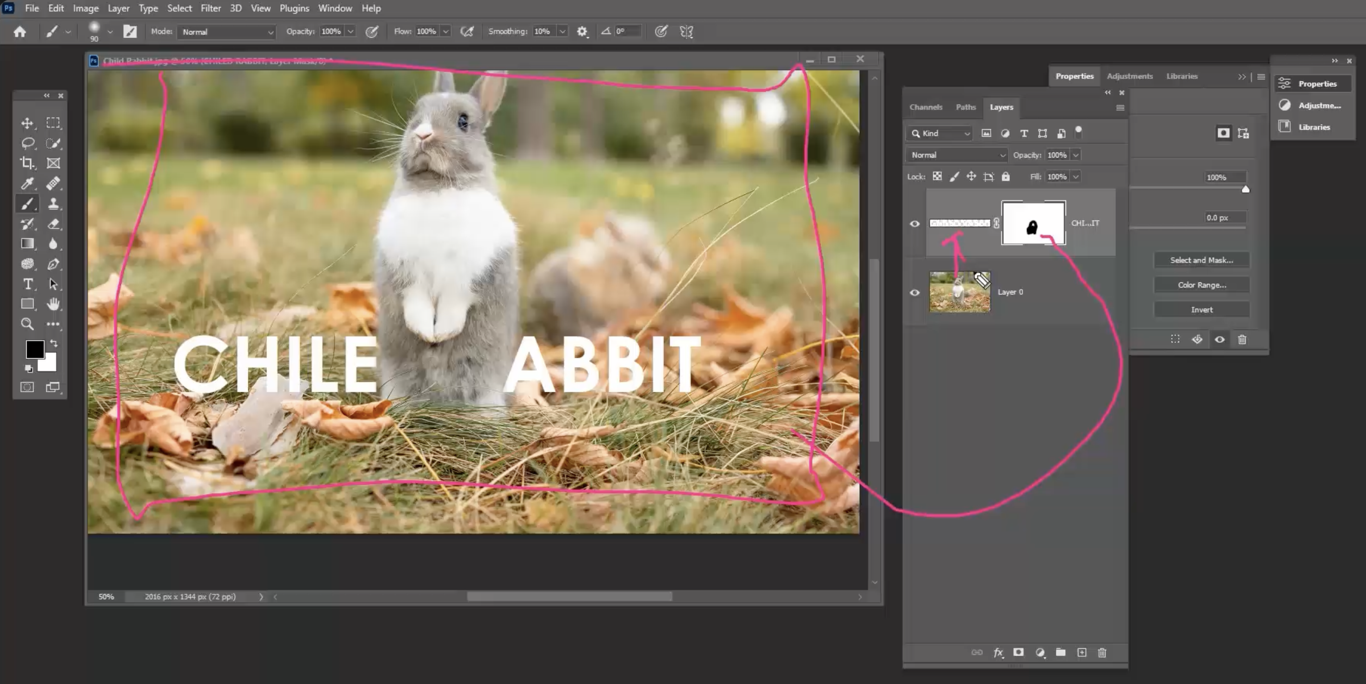Create a new layer with the plus icon
The image size is (1366, 684).
[1082, 652]
